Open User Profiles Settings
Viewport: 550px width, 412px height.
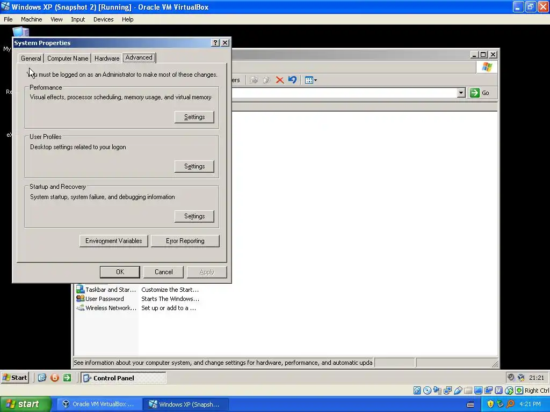[x=194, y=166]
